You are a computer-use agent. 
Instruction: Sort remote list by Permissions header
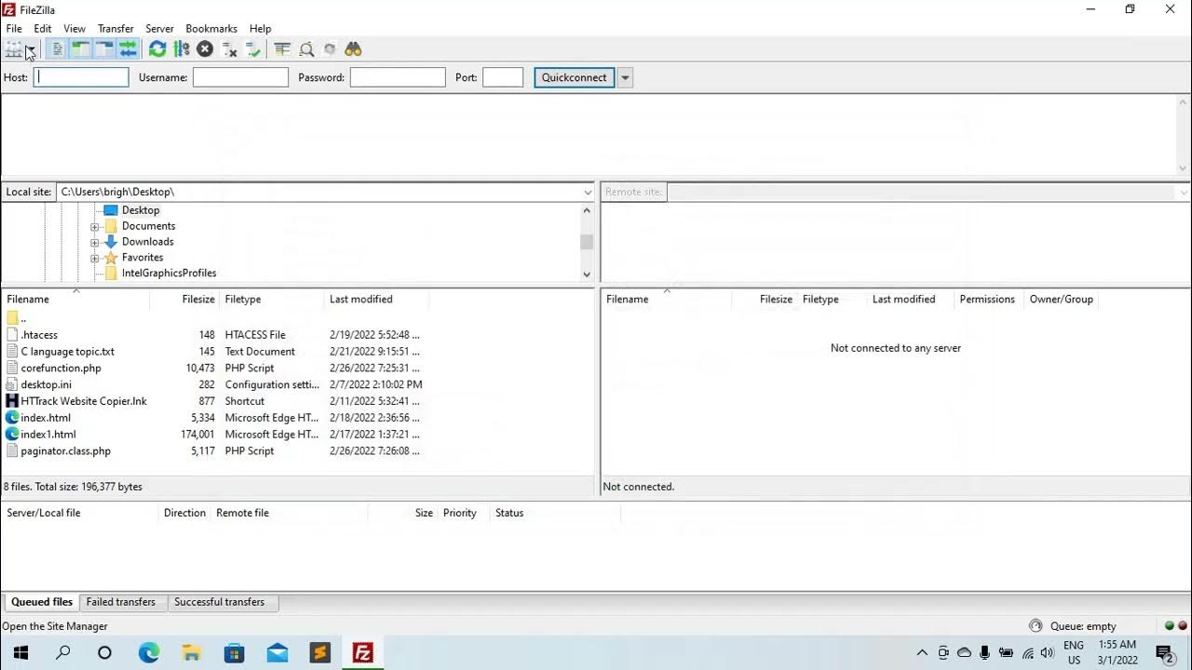[x=987, y=299]
